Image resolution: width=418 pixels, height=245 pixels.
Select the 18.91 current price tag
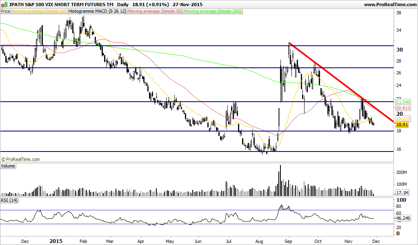tap(402, 125)
